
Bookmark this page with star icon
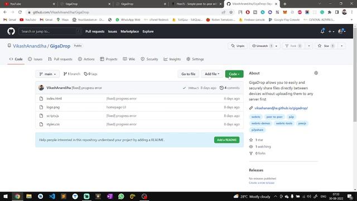click(x=231, y=12)
